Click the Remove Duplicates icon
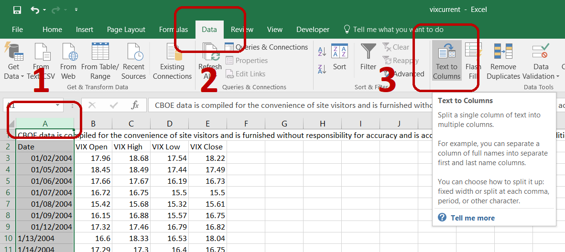Viewport: 565px width, 252px height. pyautogui.click(x=503, y=52)
